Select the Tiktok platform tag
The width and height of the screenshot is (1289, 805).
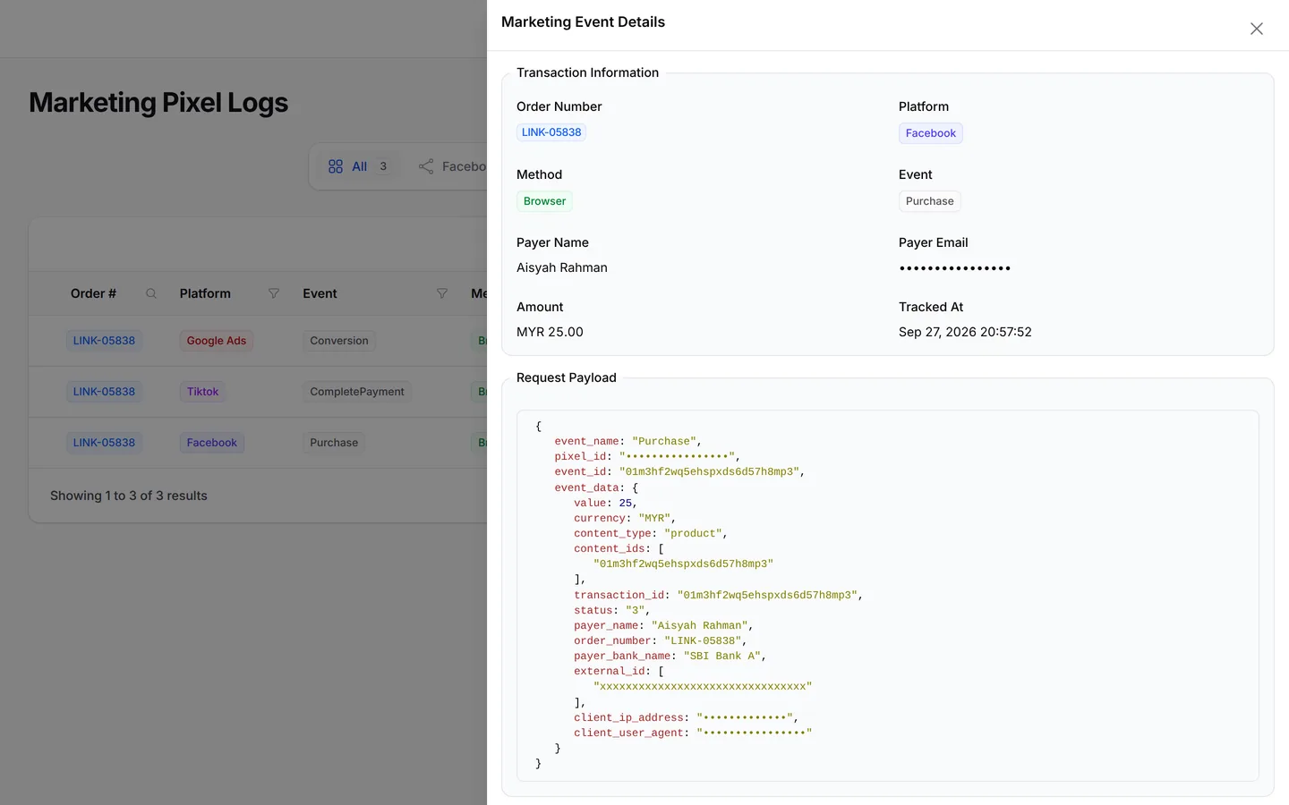(202, 392)
